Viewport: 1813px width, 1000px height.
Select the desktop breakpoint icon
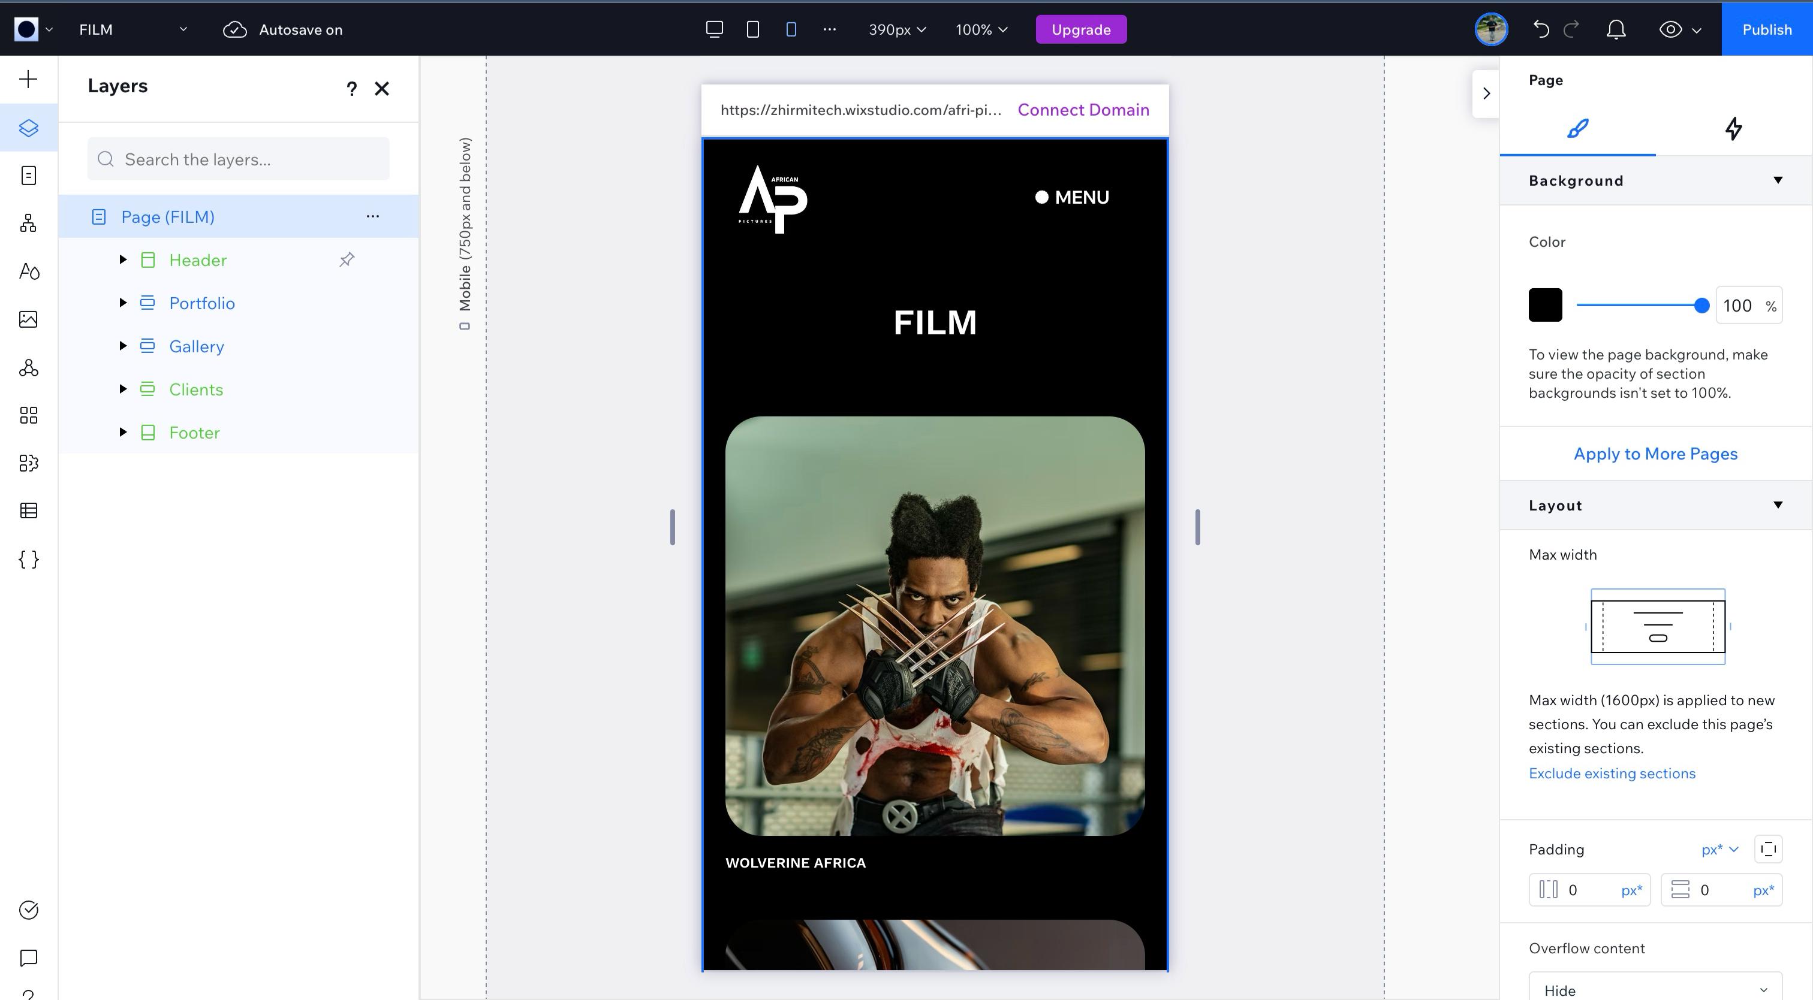point(715,29)
